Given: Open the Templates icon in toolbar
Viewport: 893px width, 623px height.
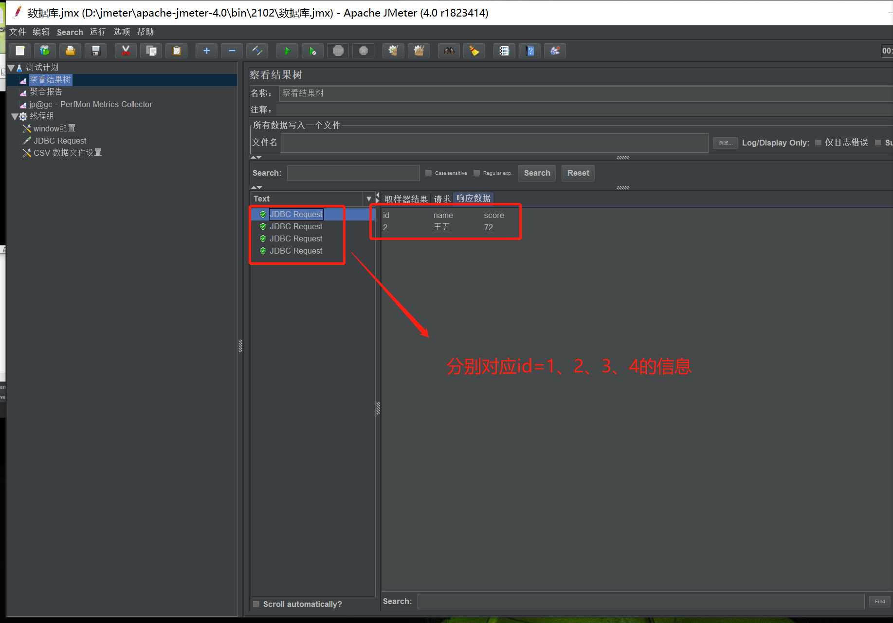Looking at the screenshot, I should [45, 51].
